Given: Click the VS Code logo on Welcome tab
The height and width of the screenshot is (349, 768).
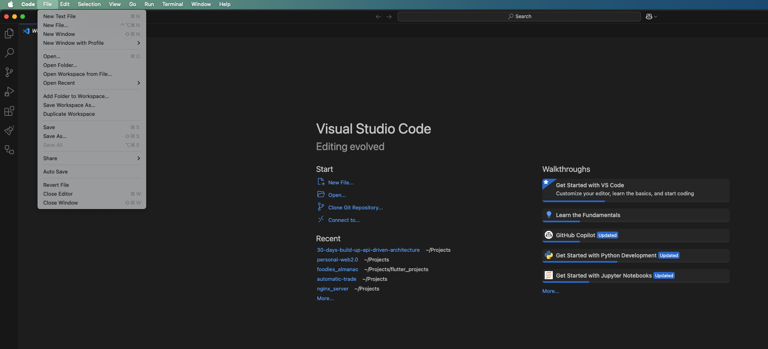Looking at the screenshot, I should click(x=26, y=31).
